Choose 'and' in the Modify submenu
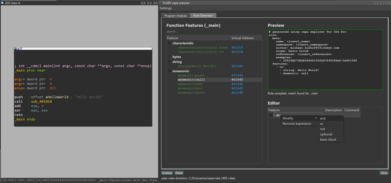The height and width of the screenshot is (183, 391). click(x=323, y=119)
